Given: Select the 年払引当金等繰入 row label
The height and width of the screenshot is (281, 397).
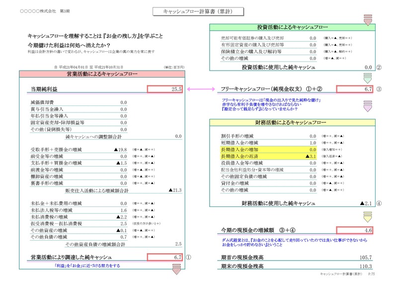Looking at the screenshot, I should (x=49, y=116).
